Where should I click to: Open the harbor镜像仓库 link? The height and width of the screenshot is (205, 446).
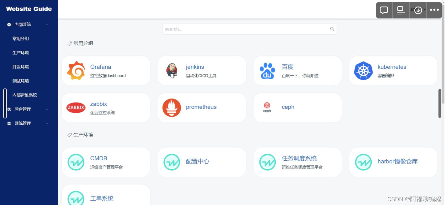[397, 162]
